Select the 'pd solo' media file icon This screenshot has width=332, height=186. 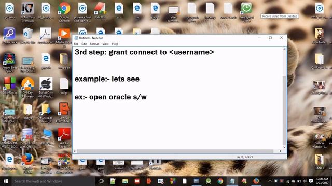point(9,10)
